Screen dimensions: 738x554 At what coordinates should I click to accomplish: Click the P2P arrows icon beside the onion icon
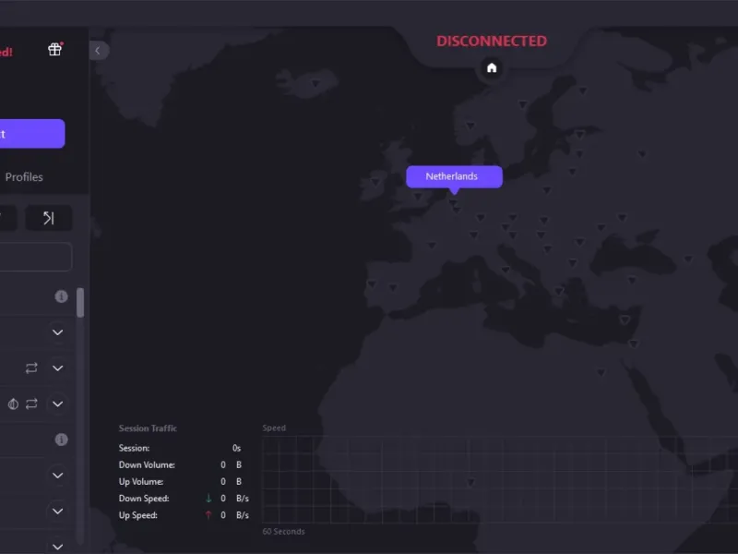(31, 403)
